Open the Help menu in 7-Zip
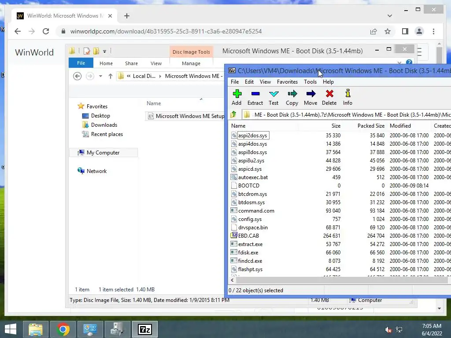The image size is (451, 338). tap(328, 82)
